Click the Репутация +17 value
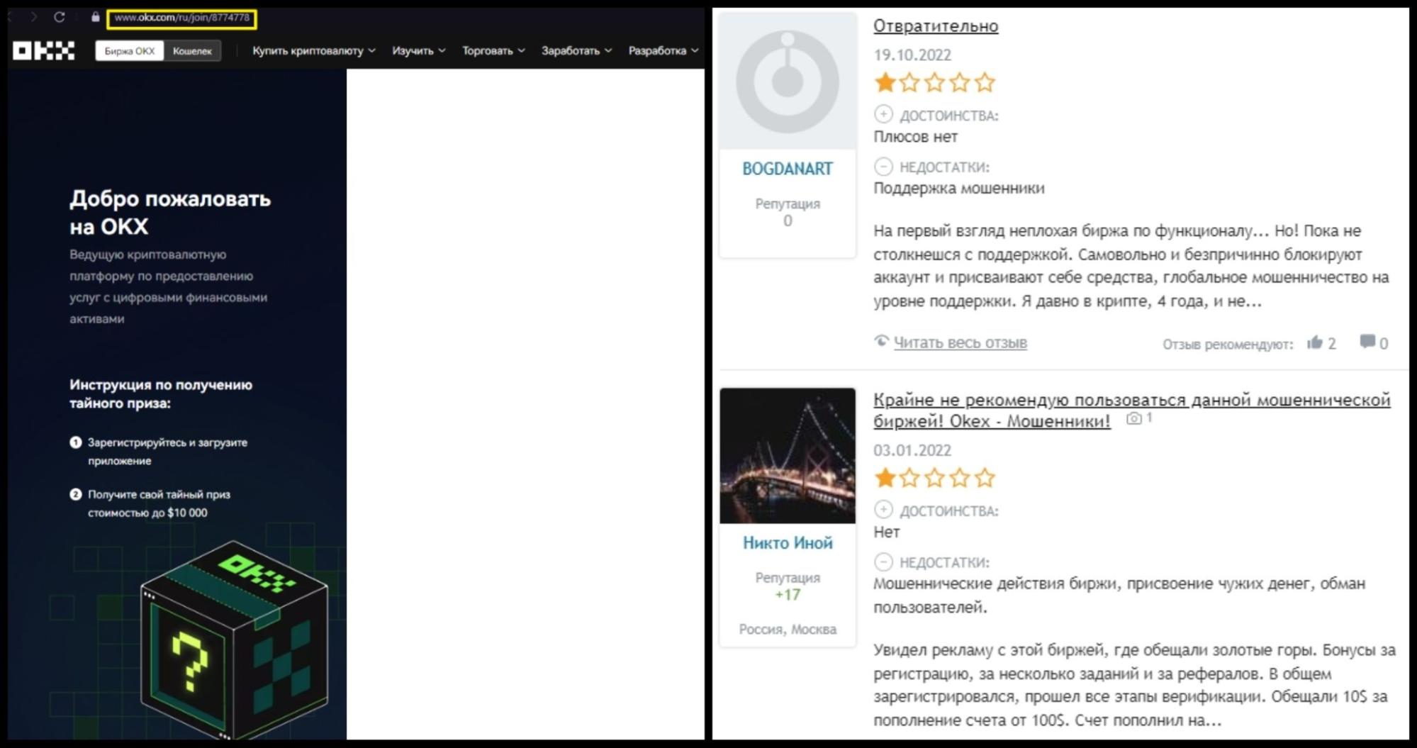The width and height of the screenshot is (1417, 748). pos(788,595)
